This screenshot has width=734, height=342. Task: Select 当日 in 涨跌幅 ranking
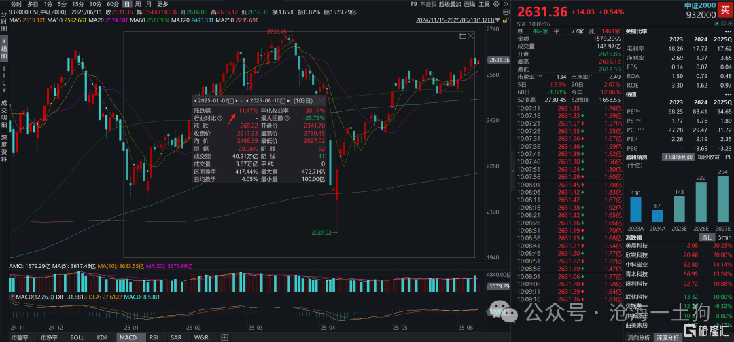coord(706,237)
